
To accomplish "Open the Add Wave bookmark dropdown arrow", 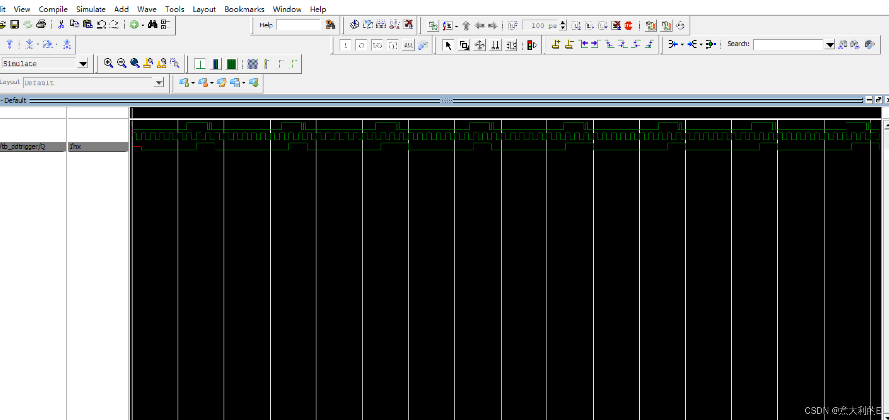I will point(193,83).
